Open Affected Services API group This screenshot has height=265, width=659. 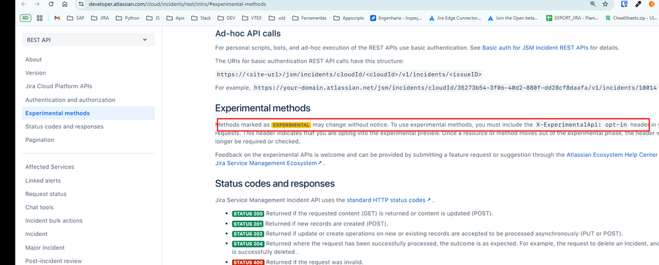(x=49, y=167)
